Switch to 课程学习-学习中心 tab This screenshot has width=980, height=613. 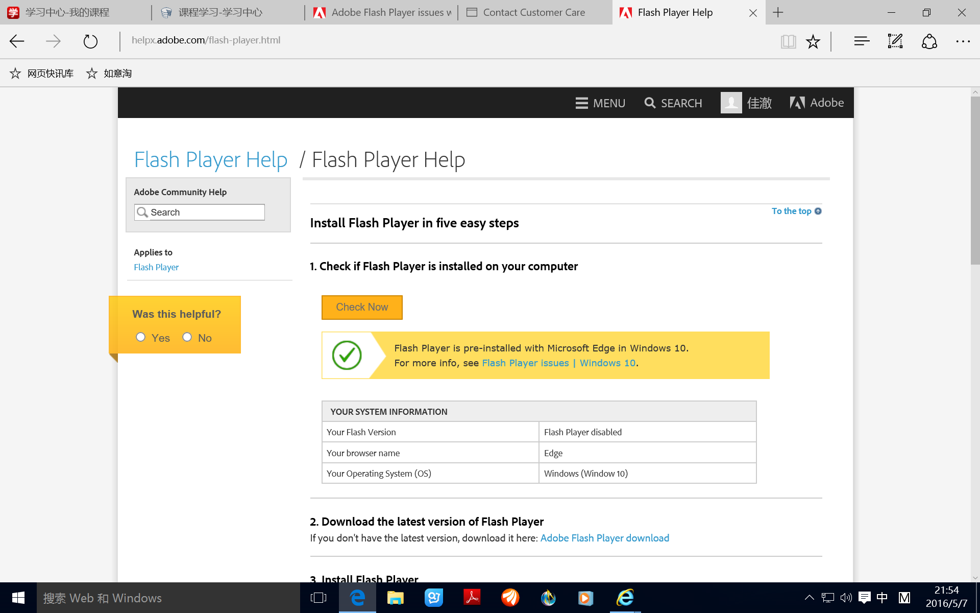[x=228, y=12]
